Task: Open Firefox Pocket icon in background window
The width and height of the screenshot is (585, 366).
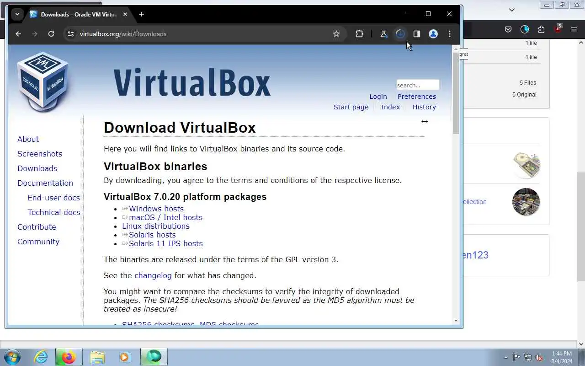Action: [x=508, y=29]
